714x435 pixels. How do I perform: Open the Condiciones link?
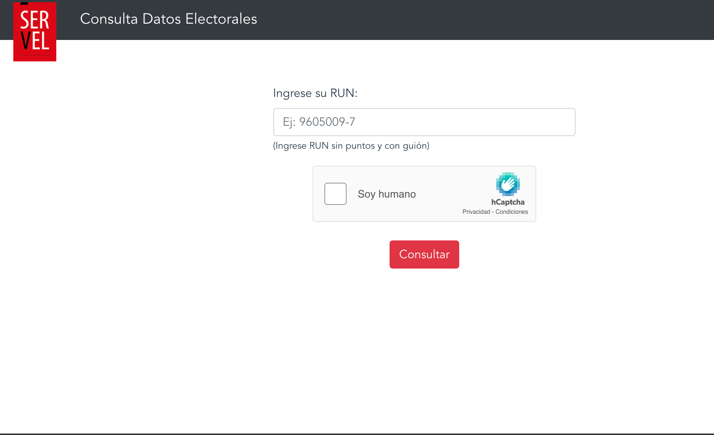[511, 212]
